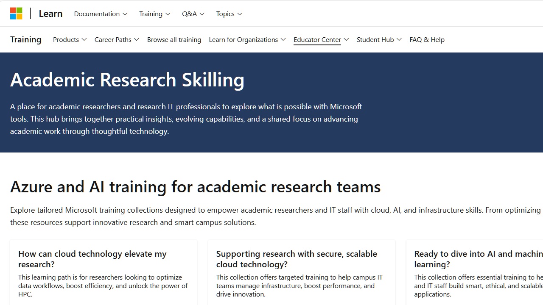Click the chevron next to Educator Center
This screenshot has width=543, height=305.
346,39
